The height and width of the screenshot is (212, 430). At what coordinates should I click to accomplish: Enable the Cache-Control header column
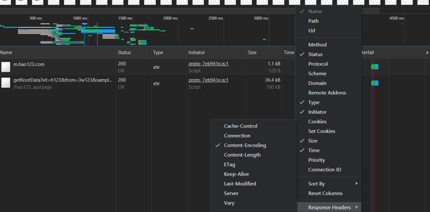254,126
